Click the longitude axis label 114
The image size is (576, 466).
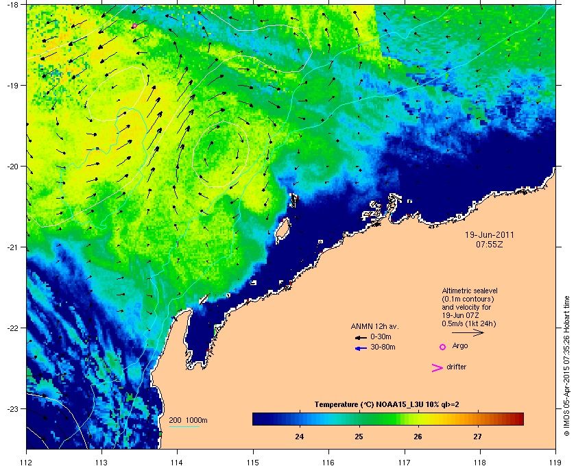(x=177, y=462)
